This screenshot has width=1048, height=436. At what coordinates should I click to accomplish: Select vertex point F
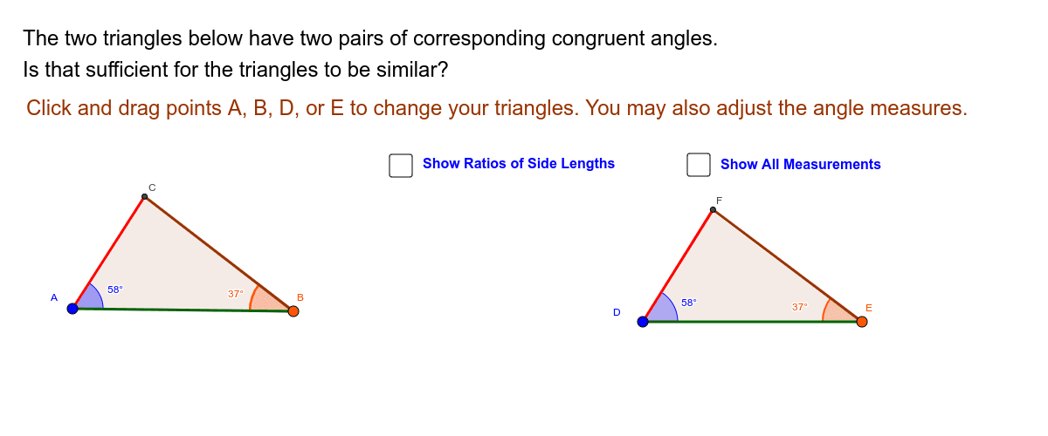point(713,210)
